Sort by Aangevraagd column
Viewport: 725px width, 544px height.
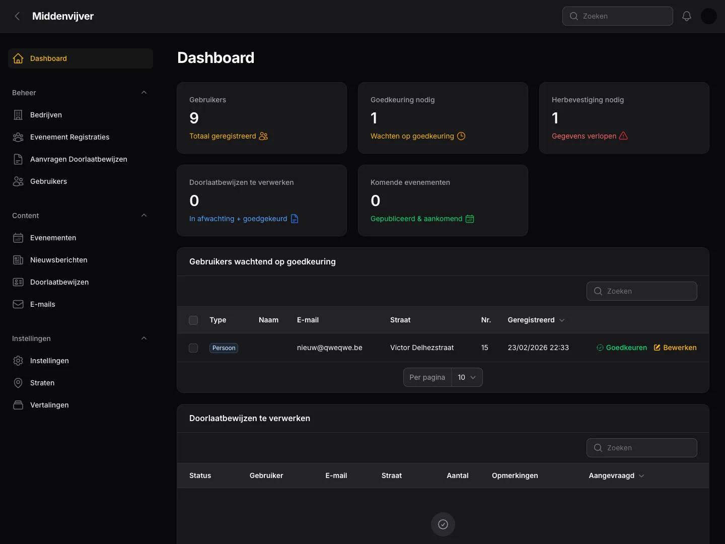click(x=617, y=475)
